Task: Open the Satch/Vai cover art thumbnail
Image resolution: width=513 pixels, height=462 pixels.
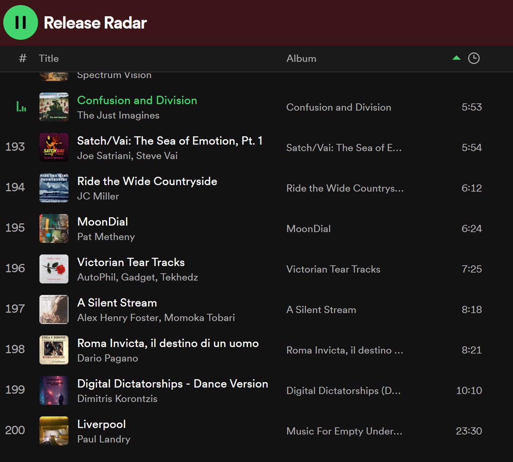Action: click(x=54, y=147)
